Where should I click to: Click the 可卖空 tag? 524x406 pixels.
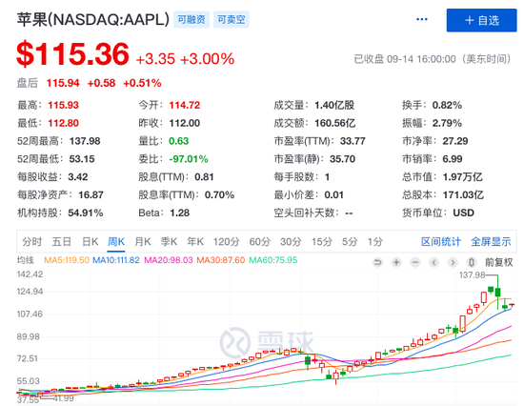coord(232,19)
